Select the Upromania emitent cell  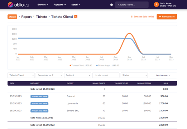(x=72, y=103)
